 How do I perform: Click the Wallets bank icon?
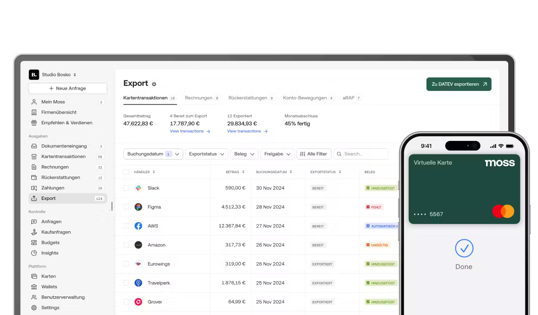(34, 287)
